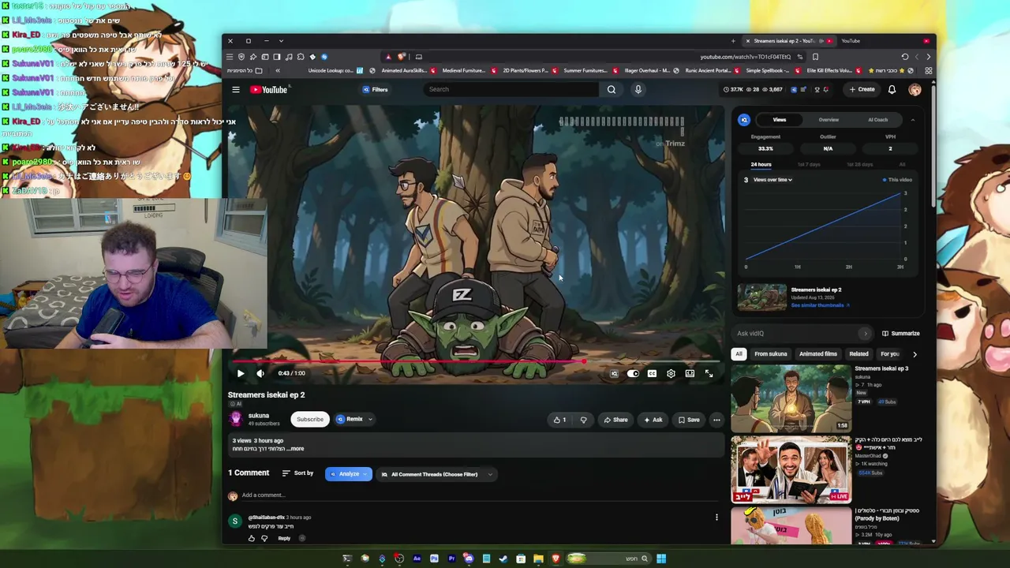This screenshot has height=568, width=1010.
Task: Open the MasterOhad live video thumbnail
Action: coord(791,469)
